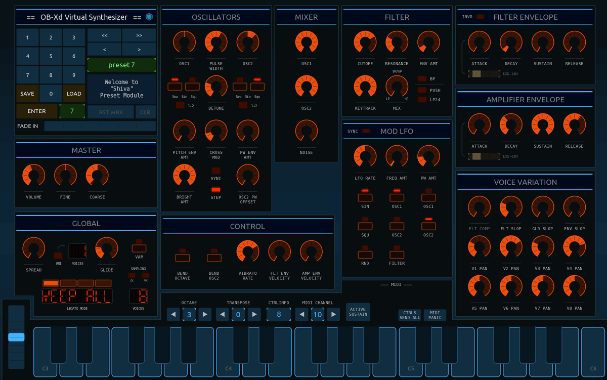Click CTRLS SEND ALL button
Image resolution: width=607 pixels, height=380 pixels.
tap(410, 315)
